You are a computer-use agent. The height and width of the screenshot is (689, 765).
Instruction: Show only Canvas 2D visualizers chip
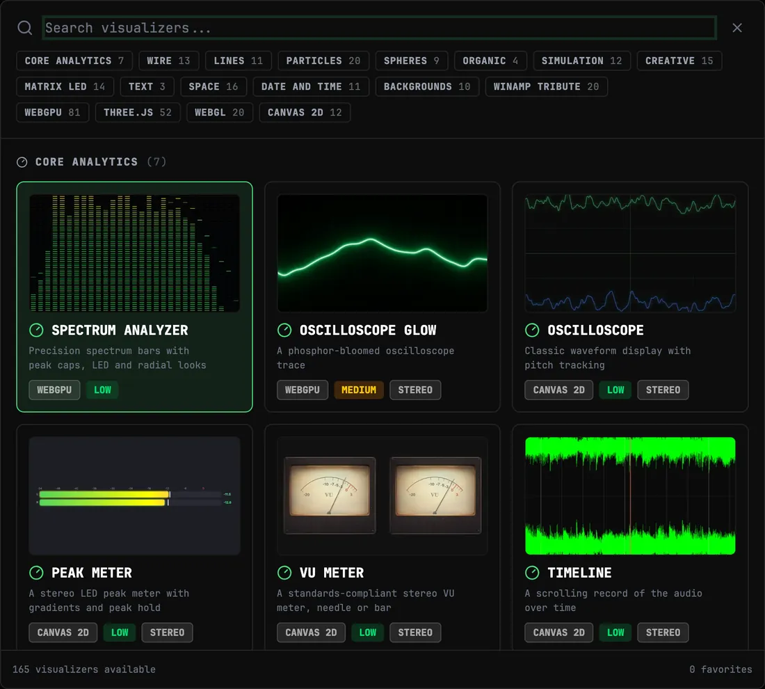(305, 112)
